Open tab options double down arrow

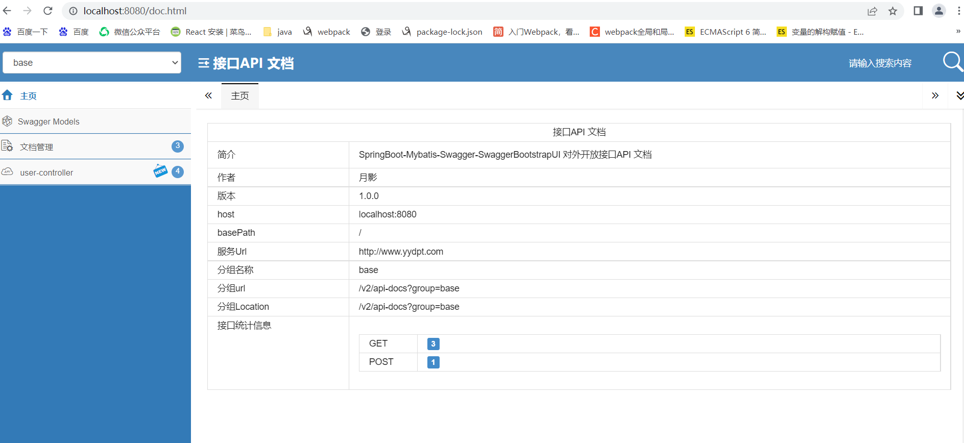pos(960,95)
